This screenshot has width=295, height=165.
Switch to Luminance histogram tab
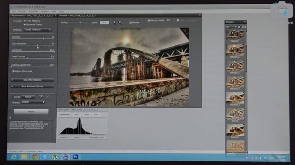pyautogui.click(x=65, y=115)
